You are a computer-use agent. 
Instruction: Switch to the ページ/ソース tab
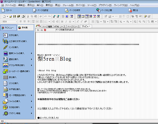pyautogui.click(x=73, y=27)
